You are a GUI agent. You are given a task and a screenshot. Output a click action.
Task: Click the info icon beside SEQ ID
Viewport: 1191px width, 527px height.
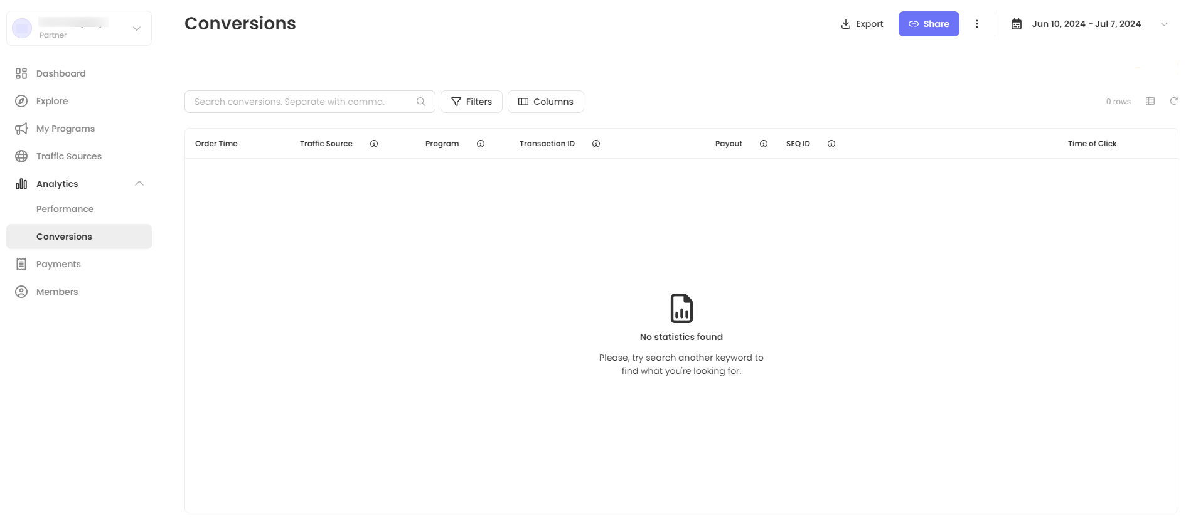(x=831, y=144)
